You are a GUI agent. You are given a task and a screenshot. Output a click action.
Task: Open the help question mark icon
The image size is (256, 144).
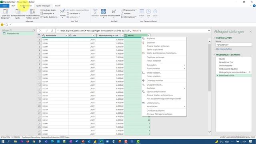[254, 6]
